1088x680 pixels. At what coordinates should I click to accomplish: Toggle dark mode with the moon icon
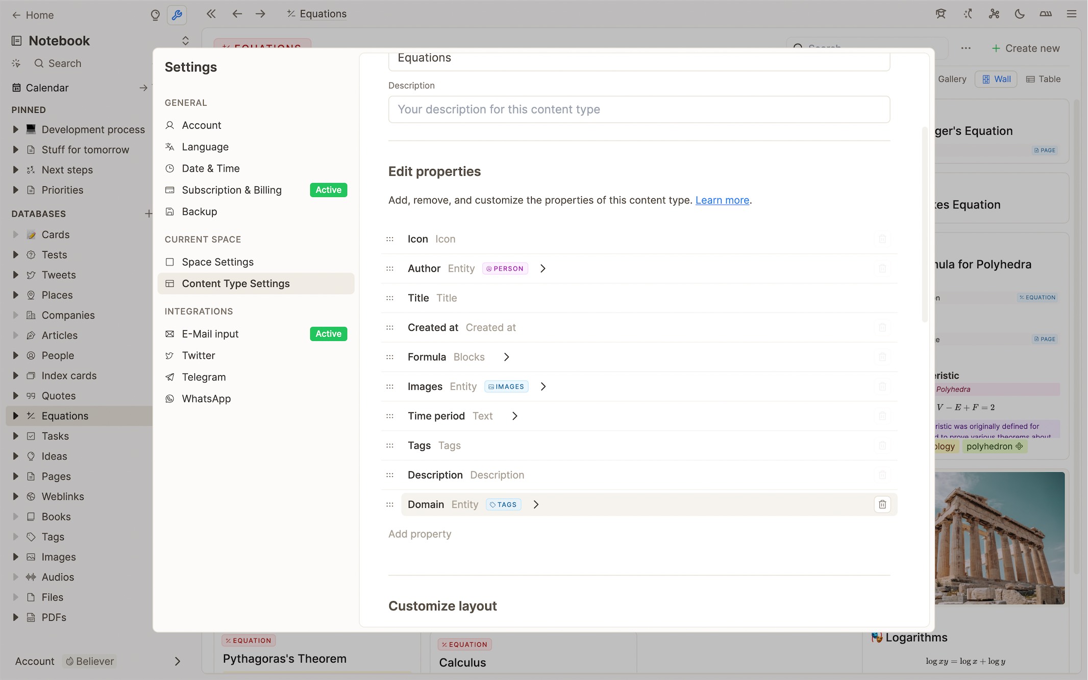click(x=1020, y=14)
